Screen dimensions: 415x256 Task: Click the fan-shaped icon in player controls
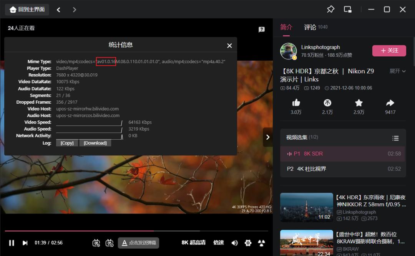262,243
